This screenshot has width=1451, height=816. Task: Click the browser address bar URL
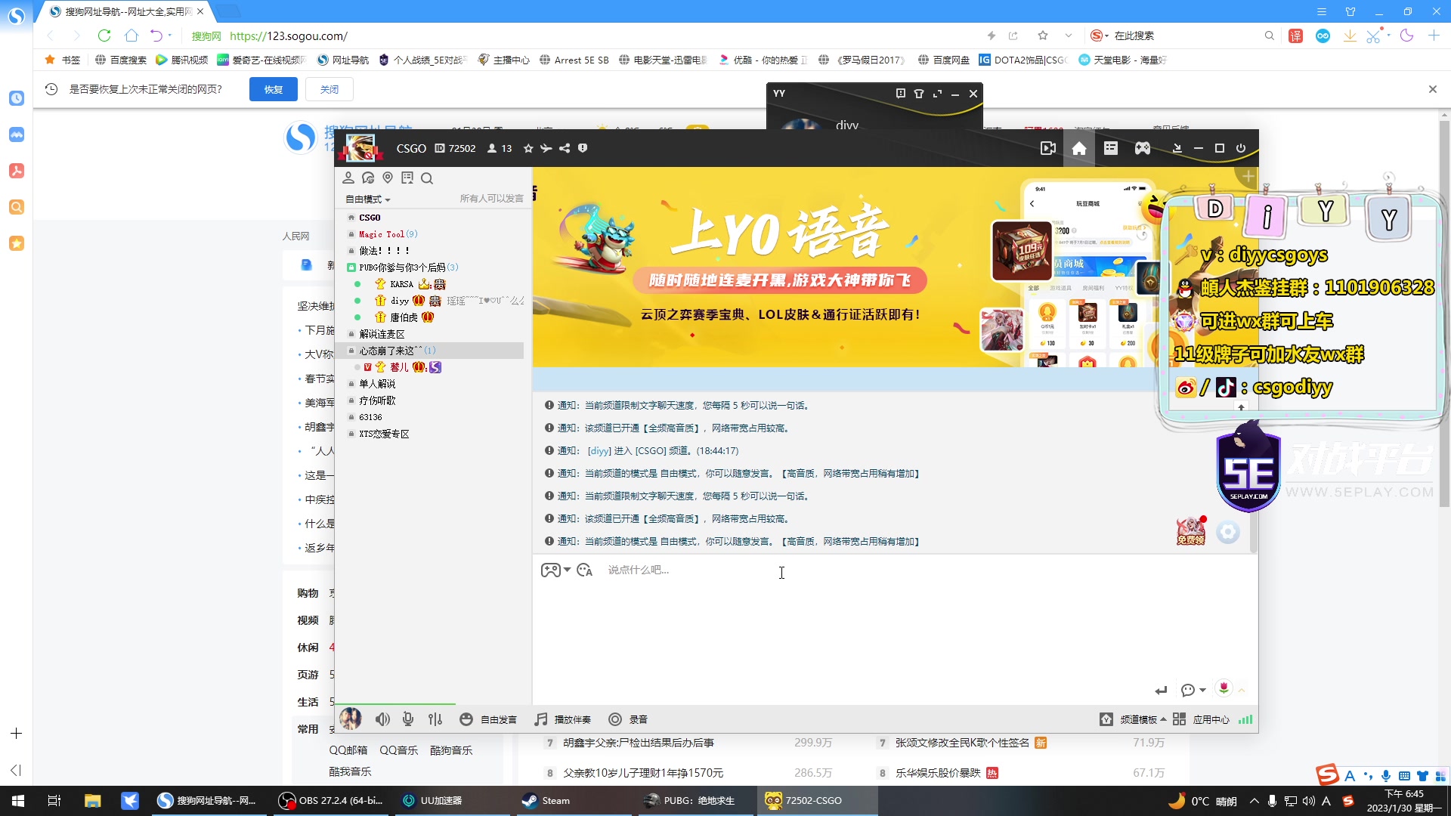coord(289,36)
